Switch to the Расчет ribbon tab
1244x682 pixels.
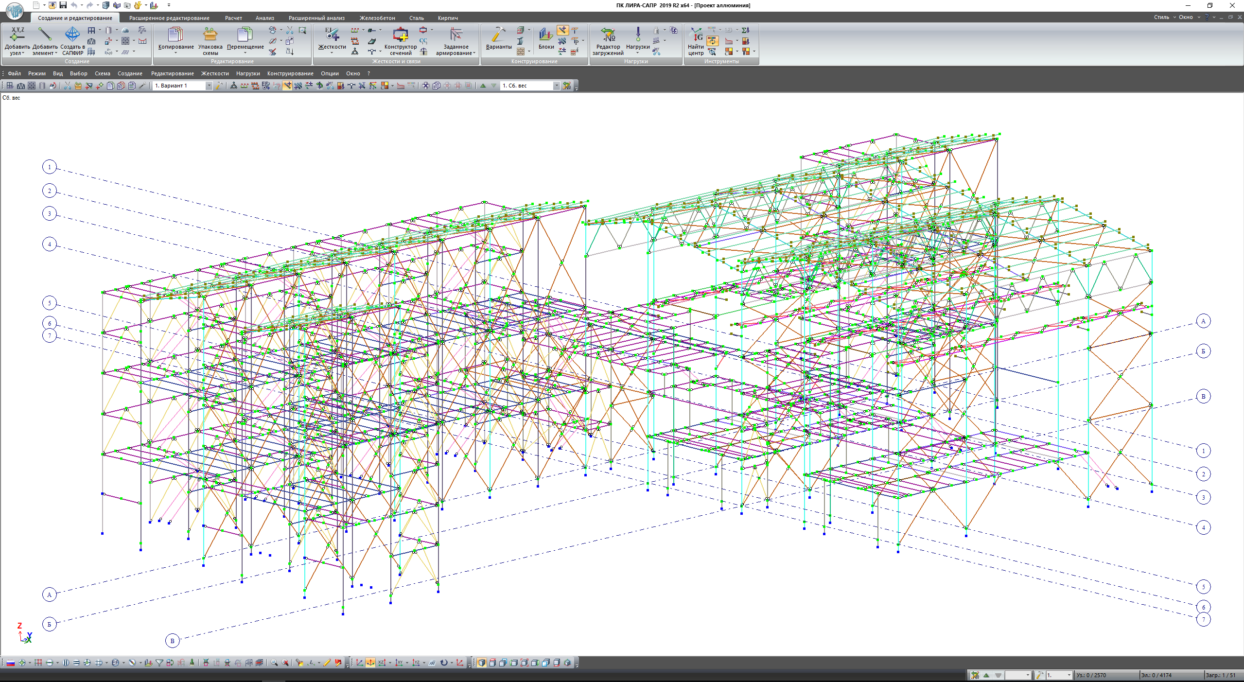pos(233,18)
